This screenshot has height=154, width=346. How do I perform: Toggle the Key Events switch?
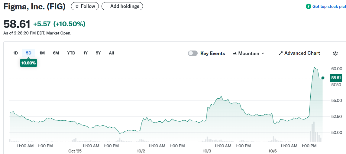(193, 53)
